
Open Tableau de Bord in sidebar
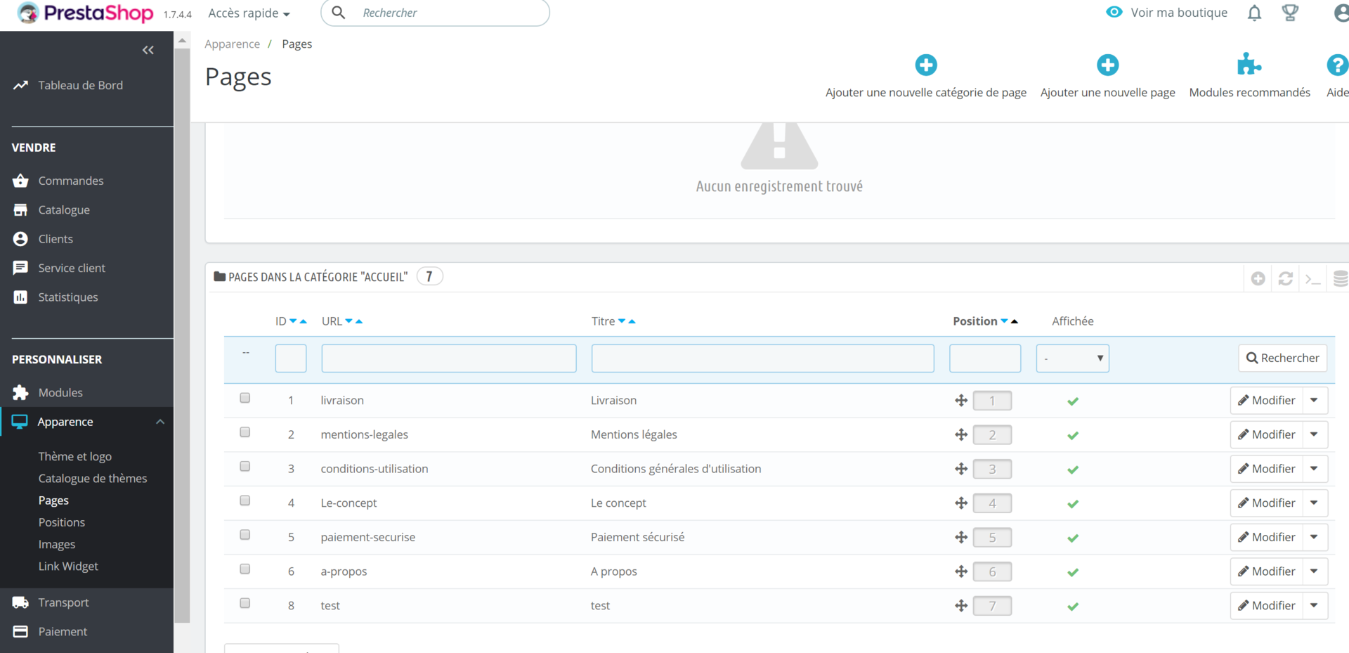[80, 85]
